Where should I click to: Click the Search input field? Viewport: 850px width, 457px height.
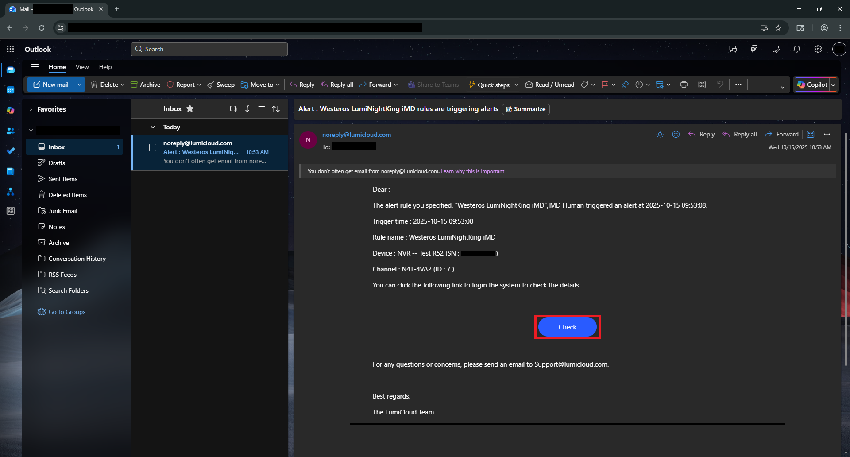(x=209, y=49)
